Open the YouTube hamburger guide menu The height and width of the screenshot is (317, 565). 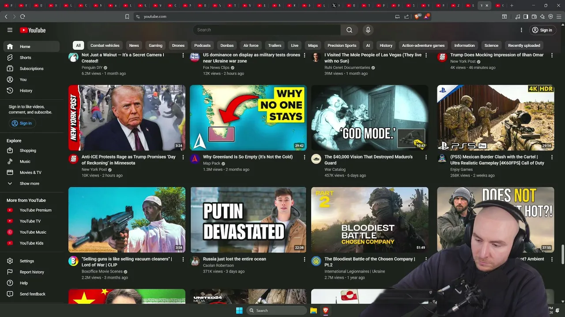pyautogui.click(x=10, y=30)
